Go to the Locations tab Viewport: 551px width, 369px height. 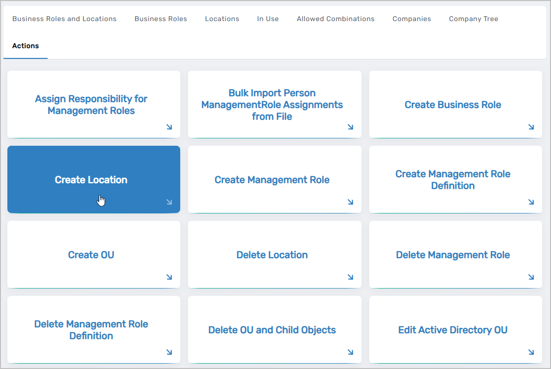[222, 19]
